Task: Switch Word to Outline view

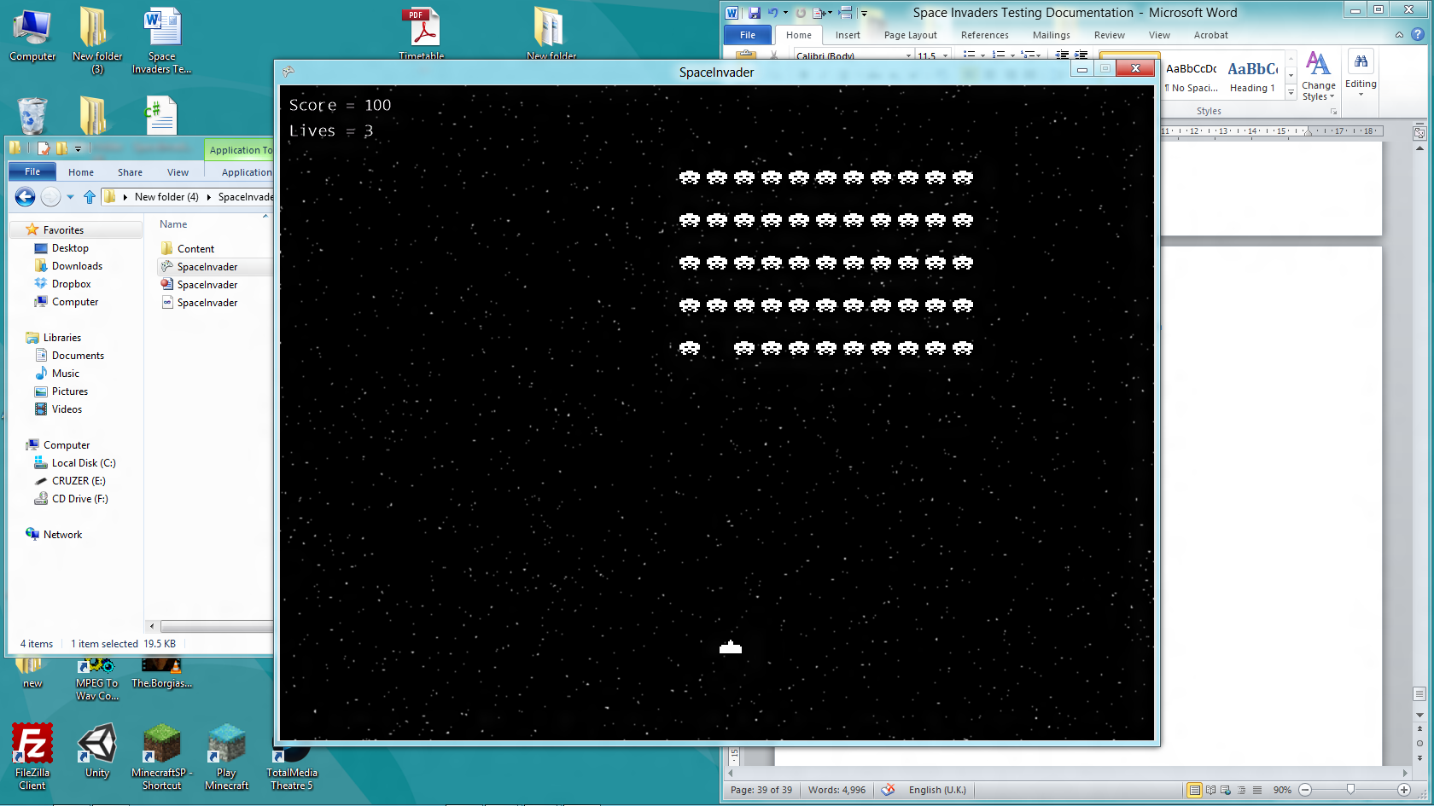Action: pyautogui.click(x=1241, y=790)
